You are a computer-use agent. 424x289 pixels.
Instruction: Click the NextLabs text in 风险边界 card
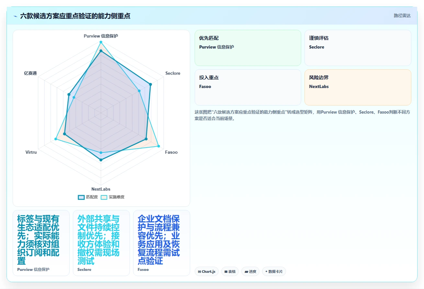tap(319, 86)
